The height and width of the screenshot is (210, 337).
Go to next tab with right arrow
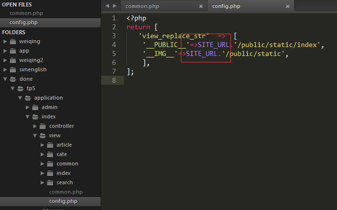(115, 6)
